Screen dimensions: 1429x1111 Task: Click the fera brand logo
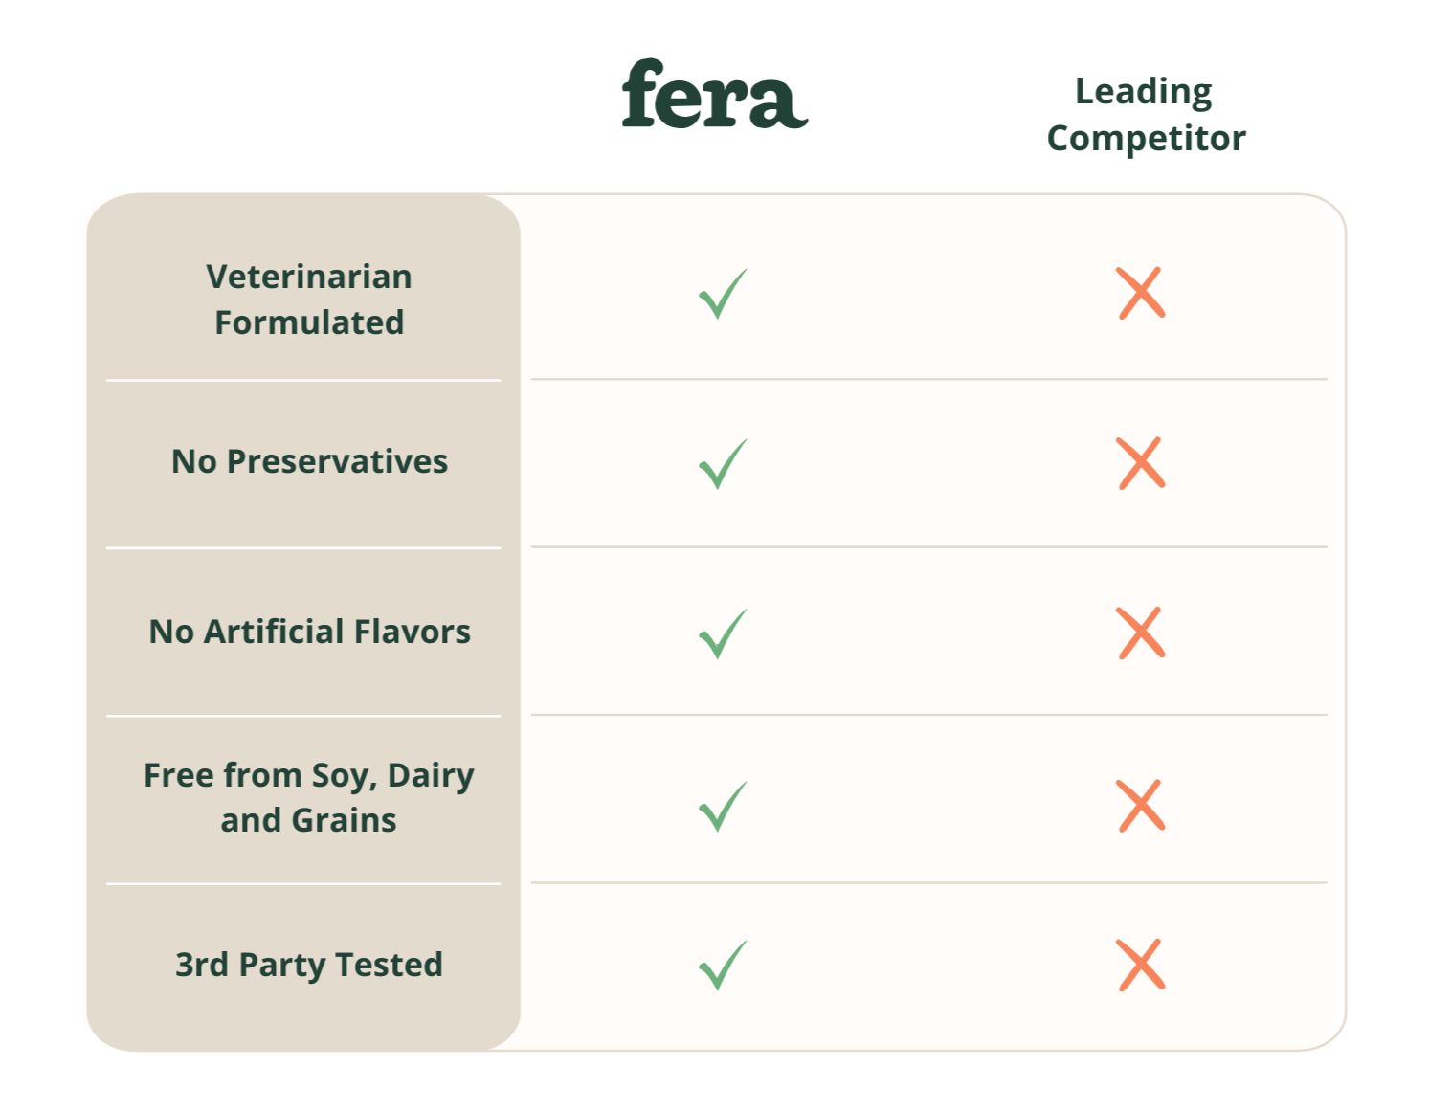click(714, 94)
